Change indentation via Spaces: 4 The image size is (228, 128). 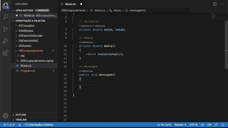pos(180,125)
